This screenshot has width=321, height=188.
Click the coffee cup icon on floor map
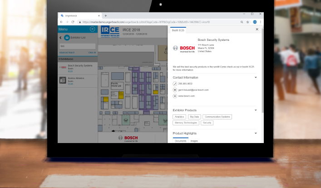(165, 51)
